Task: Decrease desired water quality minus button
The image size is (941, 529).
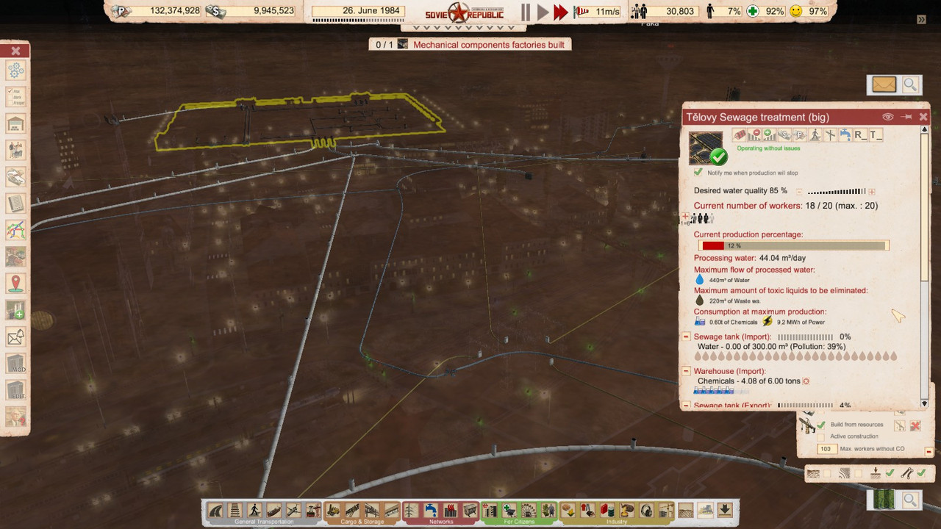Action: coord(799,191)
